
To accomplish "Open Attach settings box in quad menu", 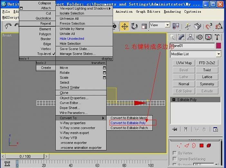I will (x=22, y=8).
